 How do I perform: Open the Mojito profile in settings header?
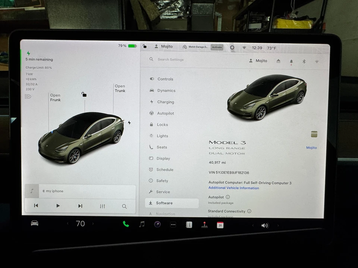click(x=258, y=61)
